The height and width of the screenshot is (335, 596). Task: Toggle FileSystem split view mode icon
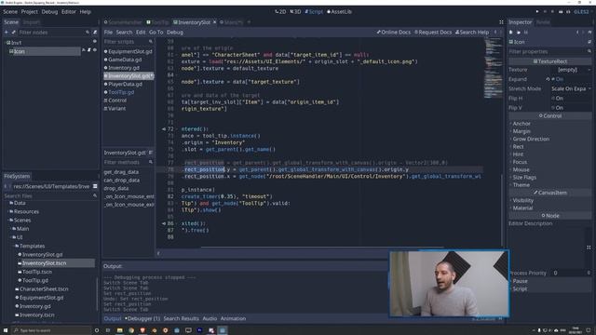tap(95, 186)
